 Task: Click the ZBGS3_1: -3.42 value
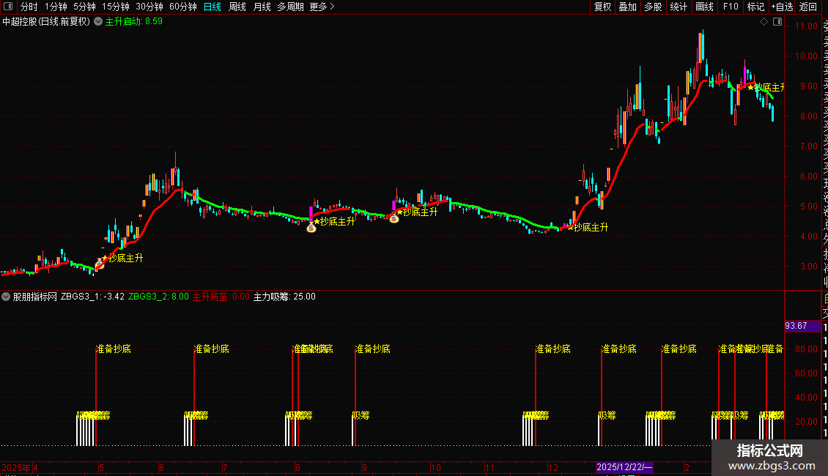coord(92,297)
